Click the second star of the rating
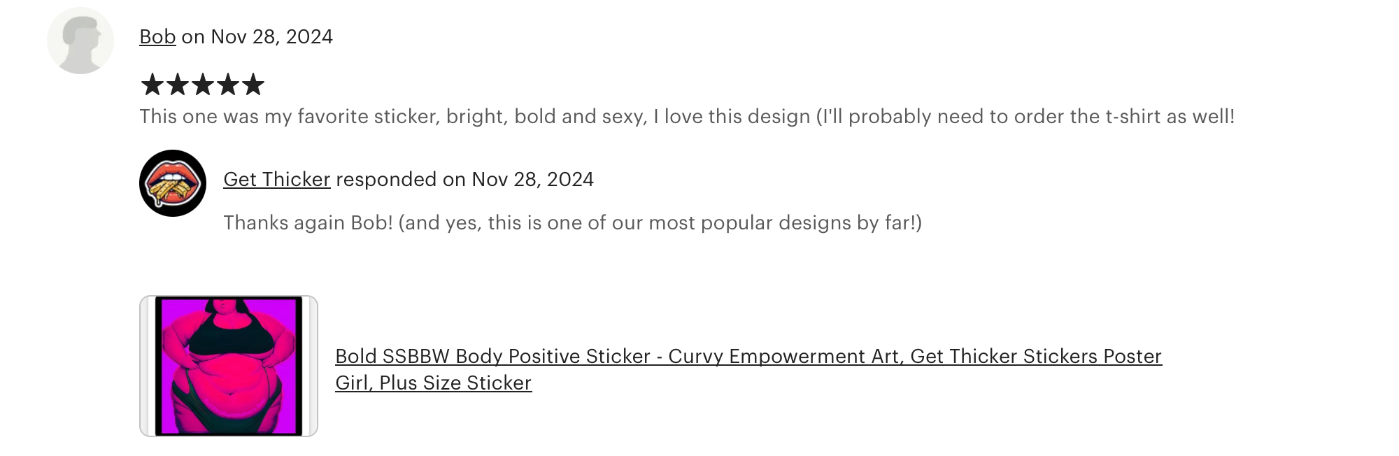This screenshot has height=456, width=1399. pyautogui.click(x=178, y=85)
